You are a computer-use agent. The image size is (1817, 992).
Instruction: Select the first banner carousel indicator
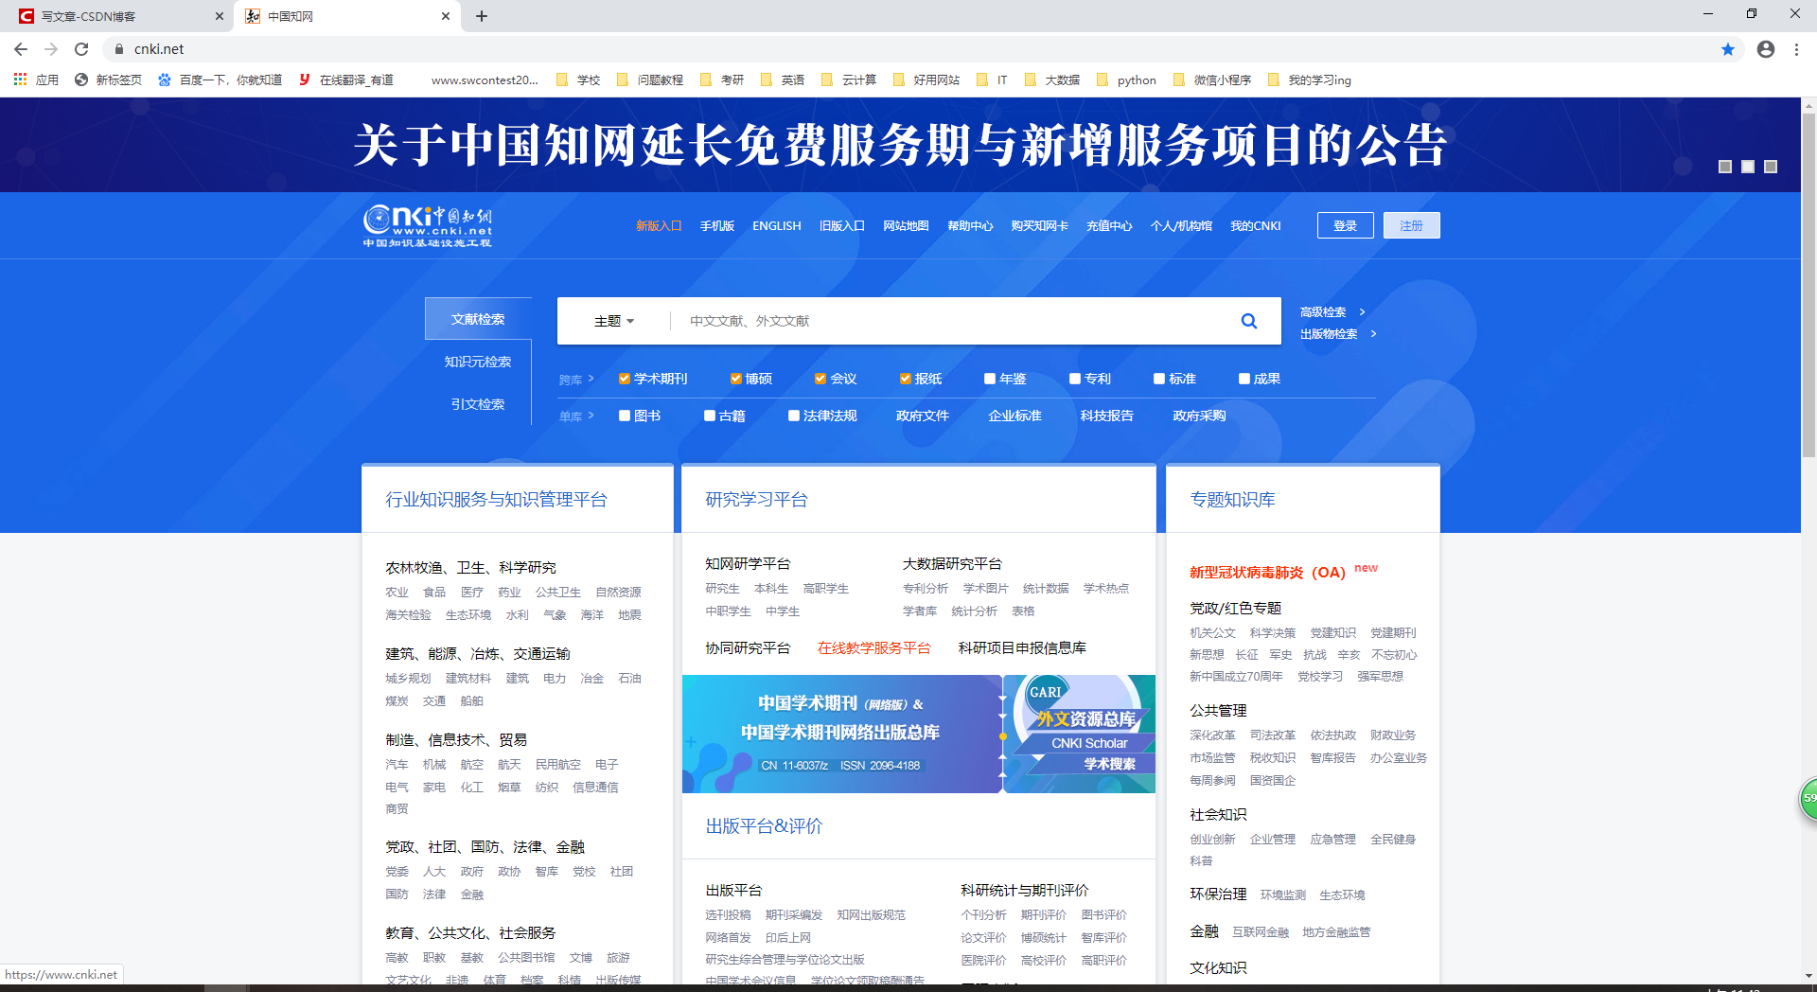coord(1725,167)
